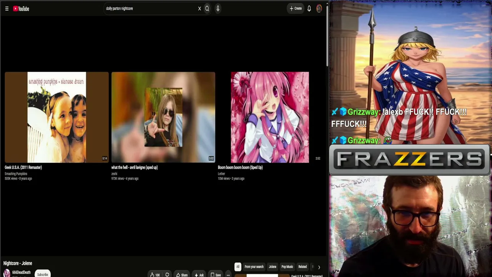Open the notifications bell

tap(309, 8)
